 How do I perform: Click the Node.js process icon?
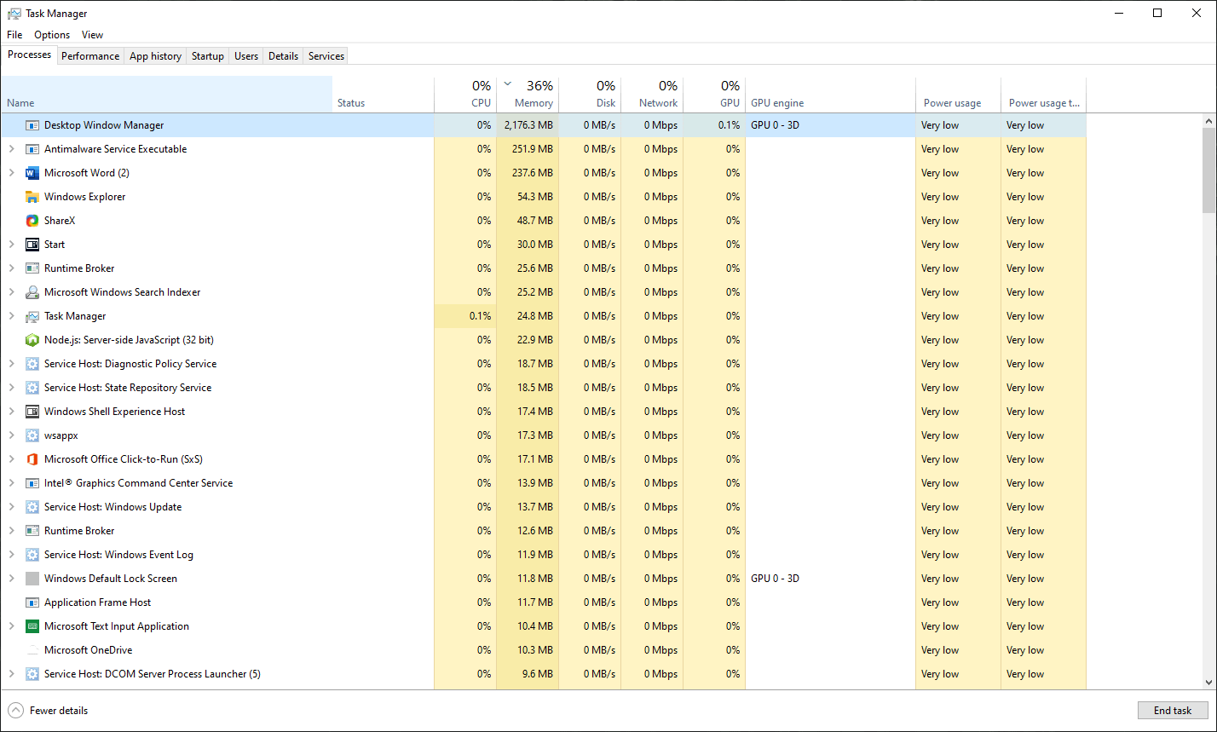32,340
